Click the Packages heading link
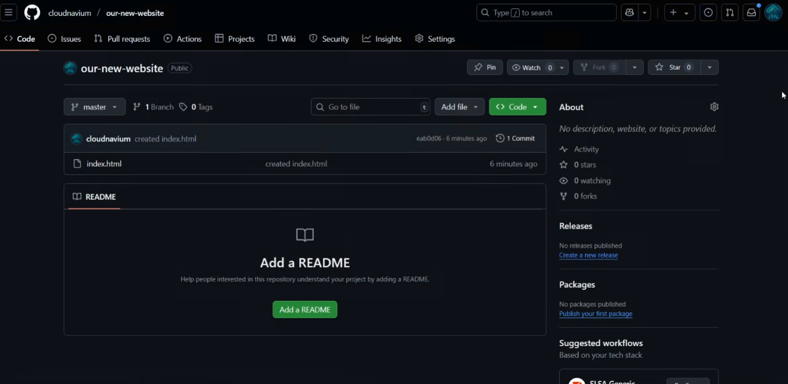 [x=577, y=285]
